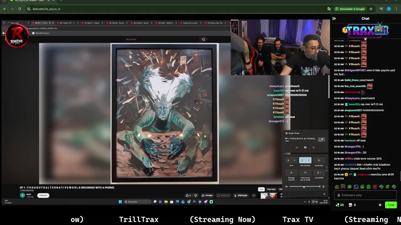The width and height of the screenshot is (401, 225).
Task: Pick the blue headset emote in quick emotes
Action: pyautogui.click(x=356, y=187)
